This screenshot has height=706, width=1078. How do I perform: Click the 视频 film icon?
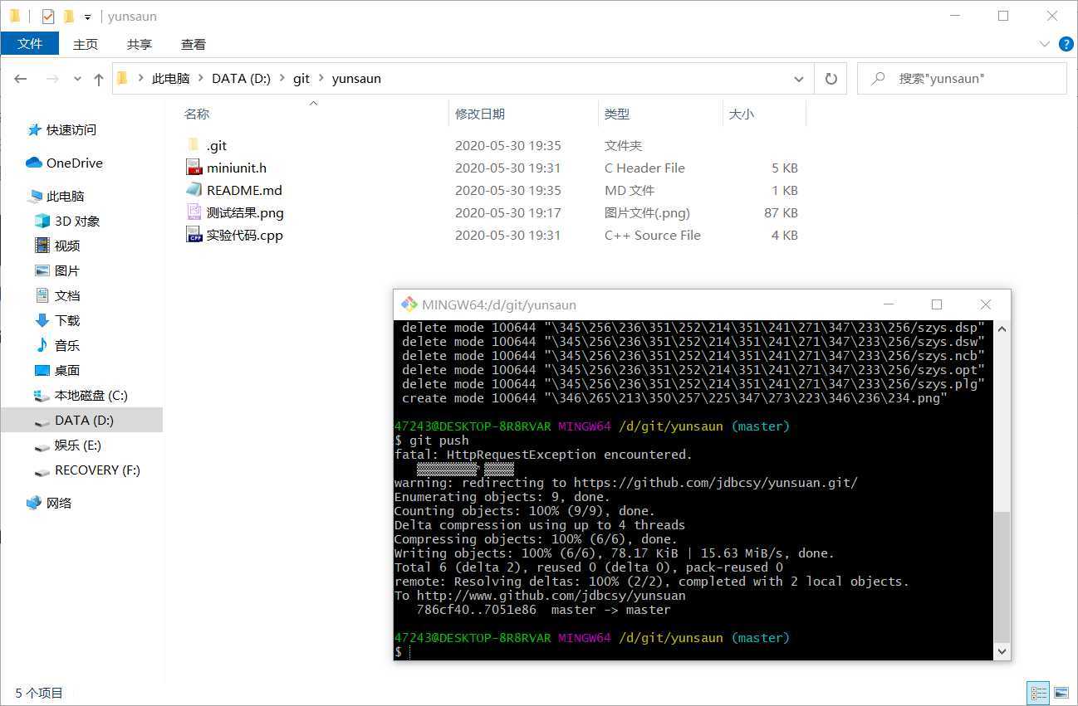pos(42,246)
